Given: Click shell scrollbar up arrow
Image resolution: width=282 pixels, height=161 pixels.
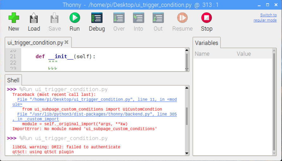Looking at the screenshot, I should coord(187,88).
